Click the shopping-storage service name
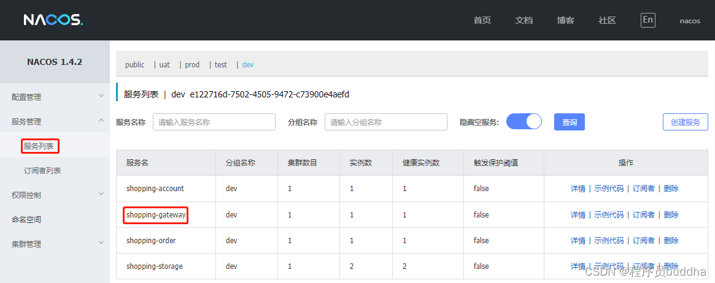 [155, 266]
